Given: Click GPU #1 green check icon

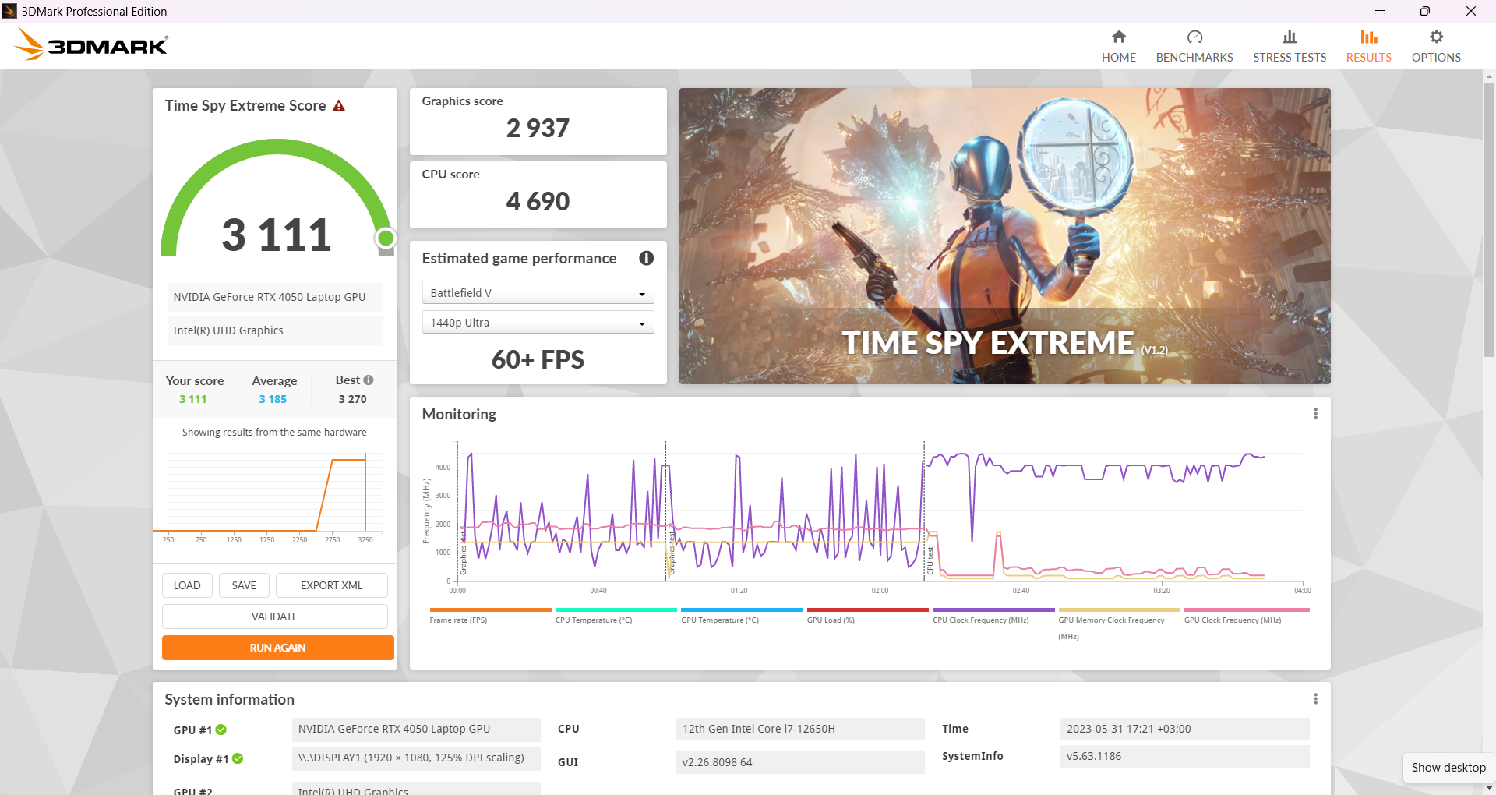Looking at the screenshot, I should 221,730.
